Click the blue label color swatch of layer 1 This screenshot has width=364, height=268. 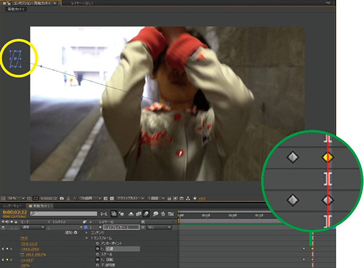(x=86, y=227)
